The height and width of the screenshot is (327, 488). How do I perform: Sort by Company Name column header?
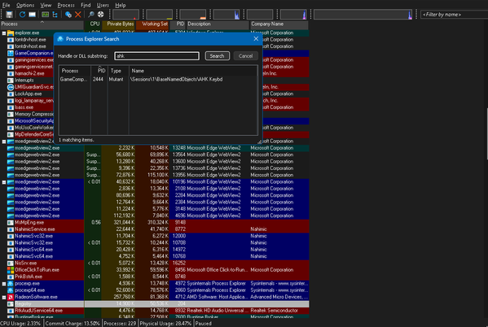279,24
